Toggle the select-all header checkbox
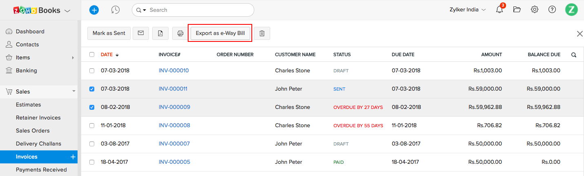Viewport: 584px width, 176px height. [x=92, y=54]
